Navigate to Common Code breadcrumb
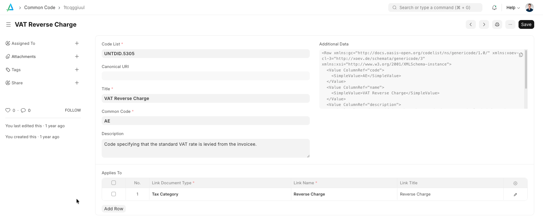 [40, 8]
